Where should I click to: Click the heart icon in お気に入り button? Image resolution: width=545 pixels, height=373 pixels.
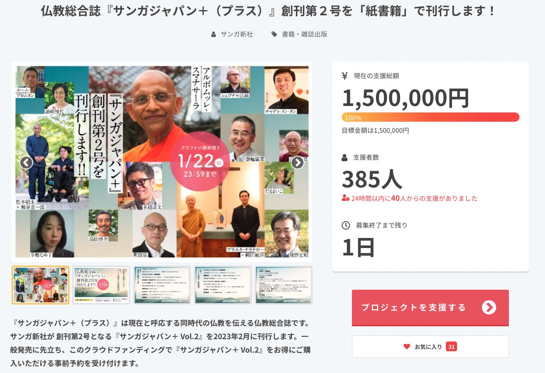pos(407,346)
